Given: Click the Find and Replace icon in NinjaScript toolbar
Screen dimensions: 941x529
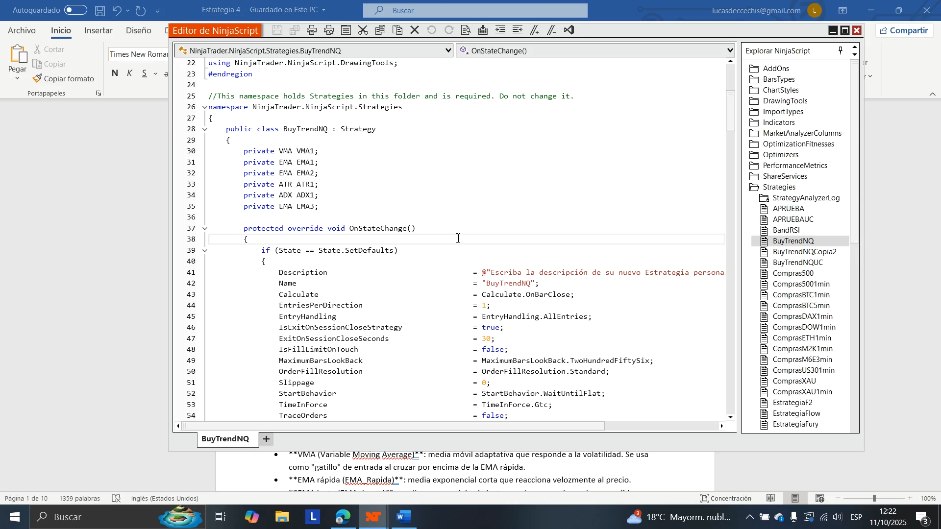Looking at the screenshot, I should 466,30.
